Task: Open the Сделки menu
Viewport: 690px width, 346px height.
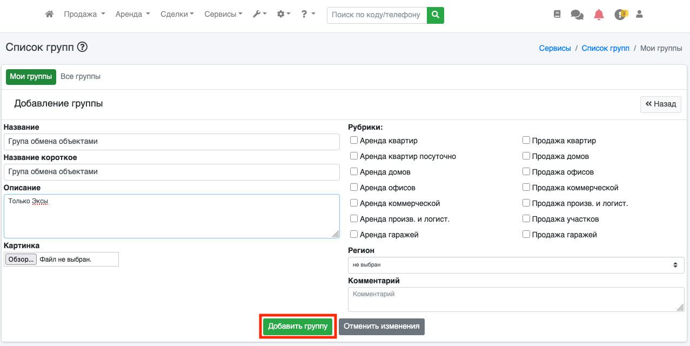Action: pyautogui.click(x=177, y=15)
